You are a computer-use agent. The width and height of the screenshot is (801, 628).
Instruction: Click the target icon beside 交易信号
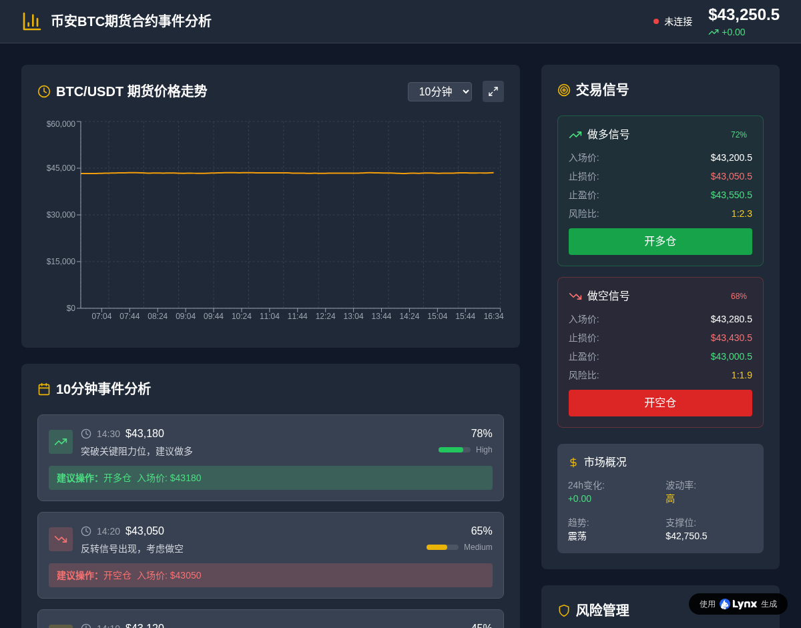tap(564, 90)
